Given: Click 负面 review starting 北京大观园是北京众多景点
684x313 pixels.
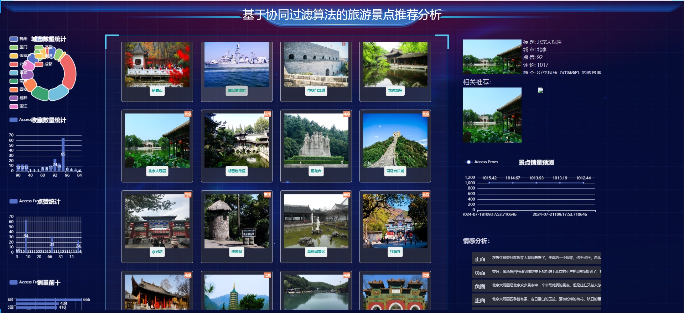Looking at the screenshot, I should (537, 286).
